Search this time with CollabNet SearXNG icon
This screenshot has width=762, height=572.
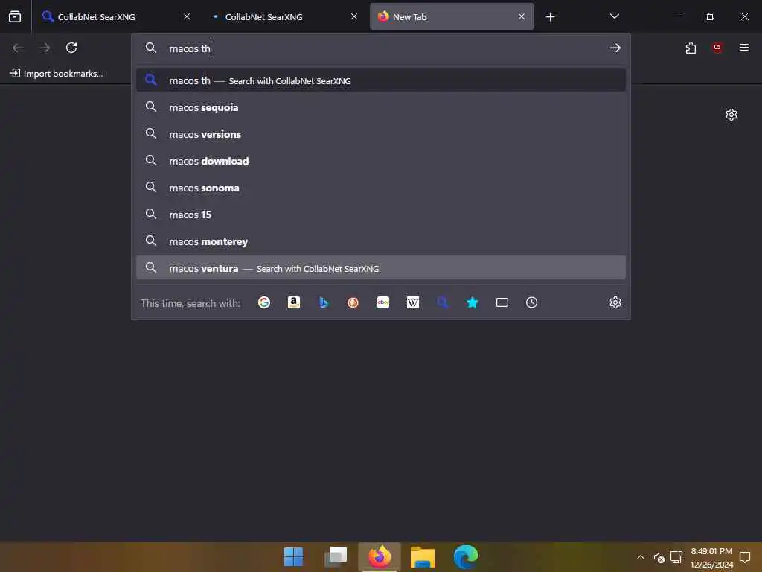(x=443, y=302)
